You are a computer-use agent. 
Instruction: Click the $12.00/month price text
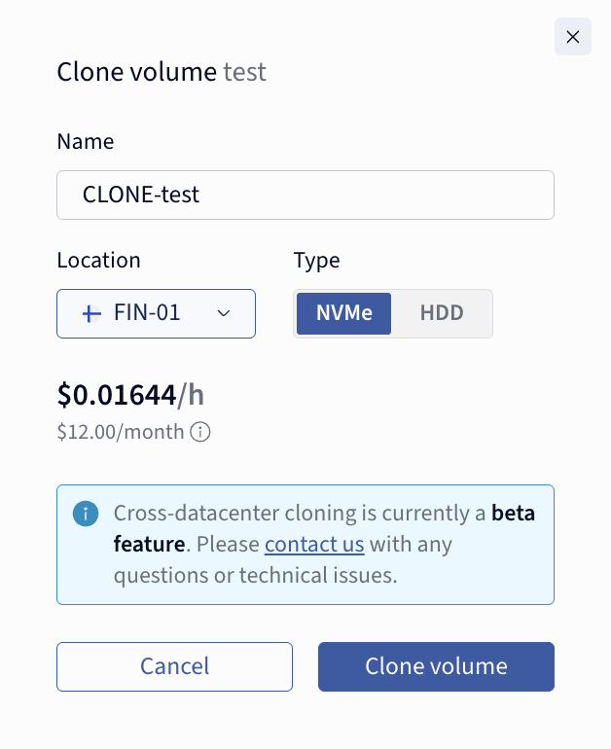121,432
